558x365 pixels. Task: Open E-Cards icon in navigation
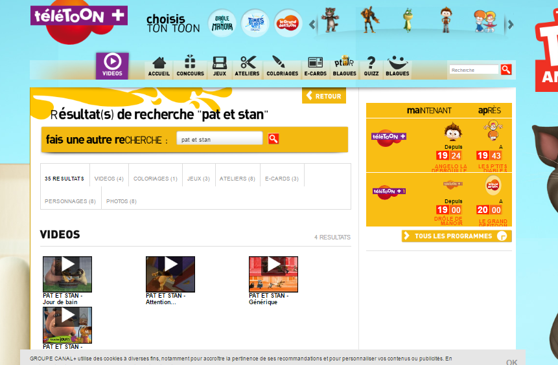(316, 67)
